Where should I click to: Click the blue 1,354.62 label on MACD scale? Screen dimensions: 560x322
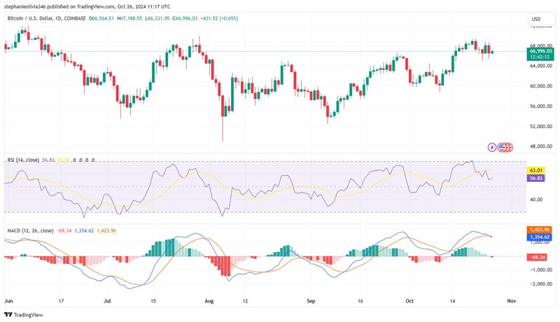tap(539, 237)
